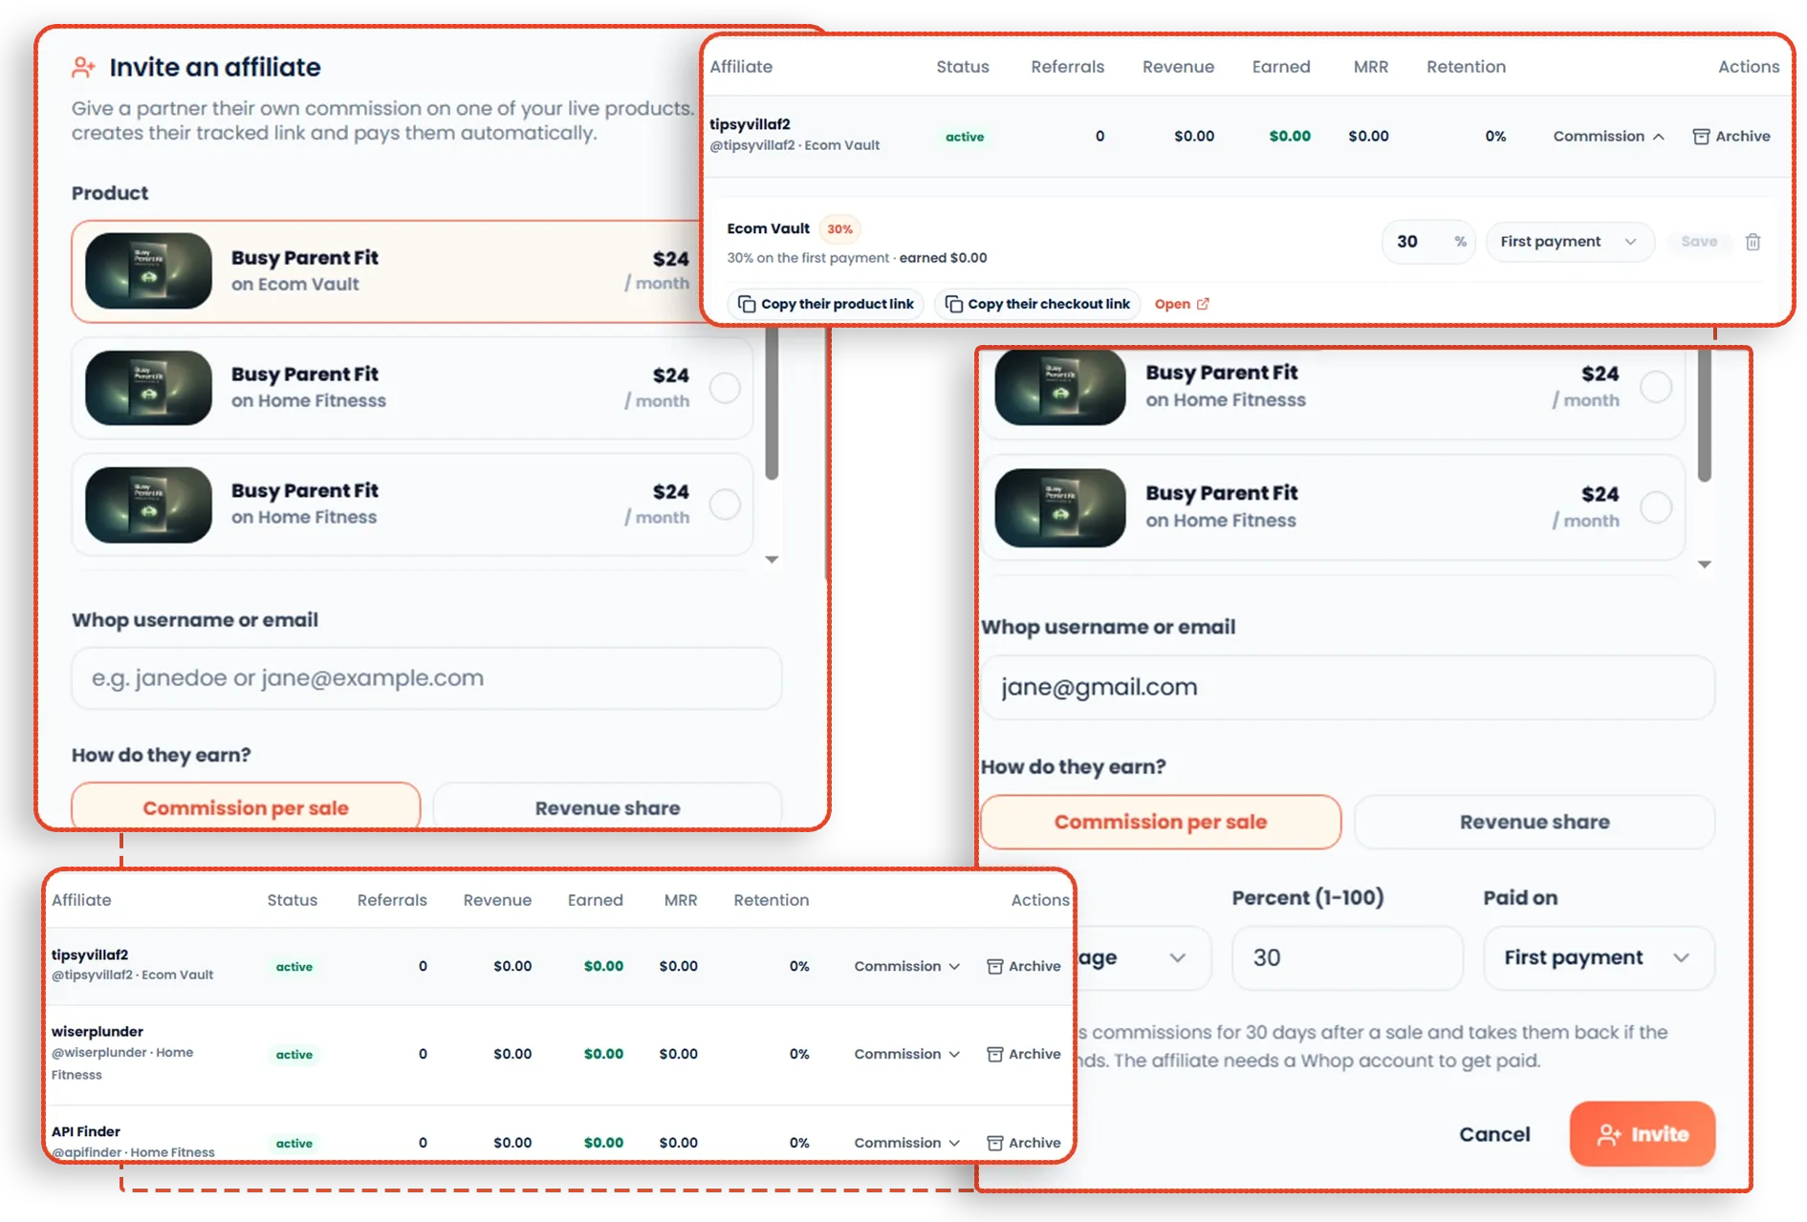Select Home Fitnesss radio in the left invite panel

725,388
